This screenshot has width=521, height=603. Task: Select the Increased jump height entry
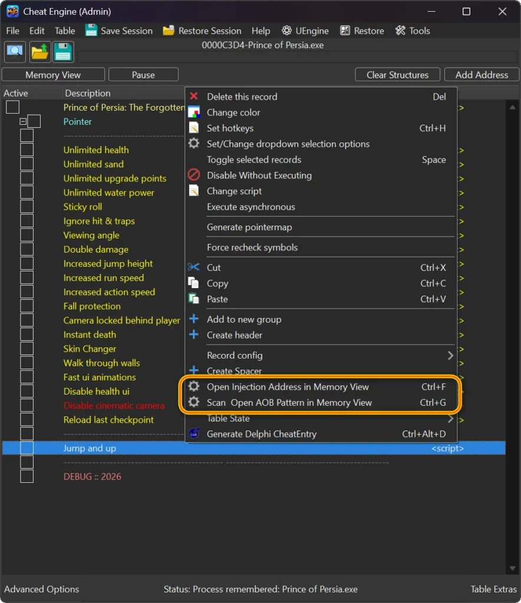108,263
